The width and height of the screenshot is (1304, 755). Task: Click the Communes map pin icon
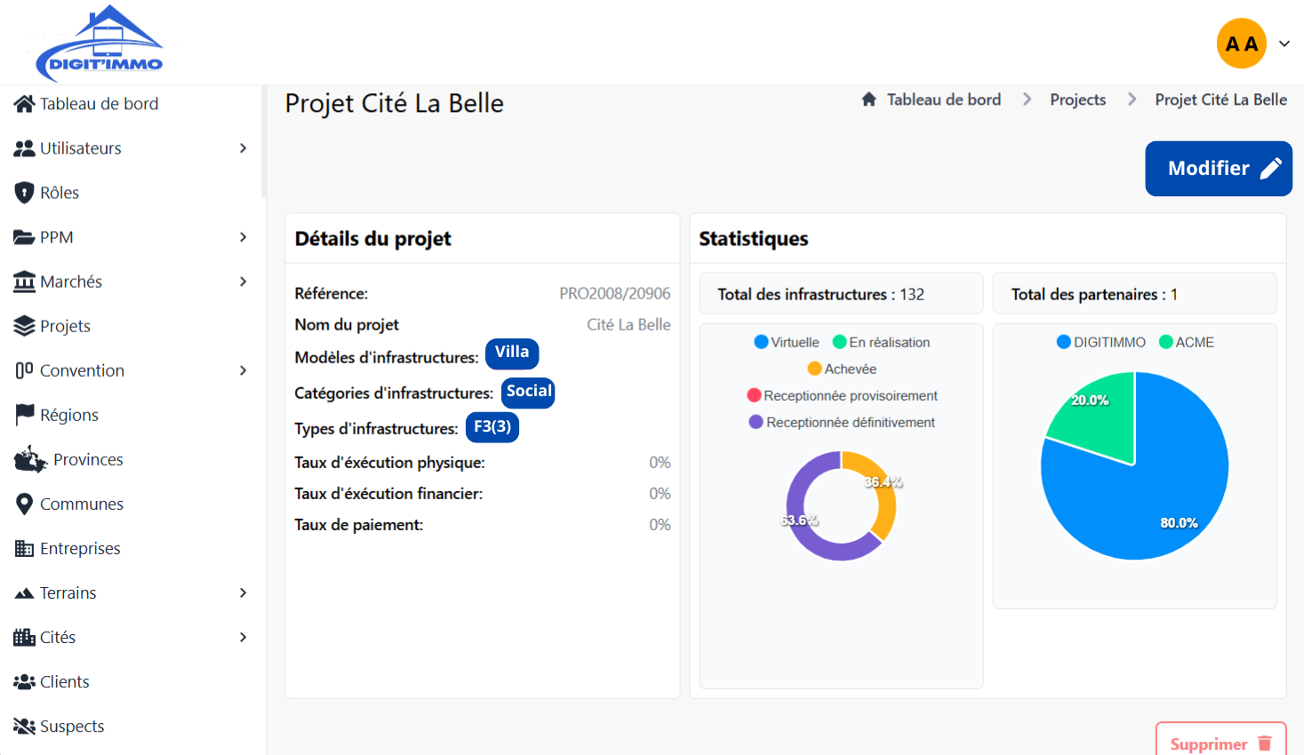click(24, 504)
